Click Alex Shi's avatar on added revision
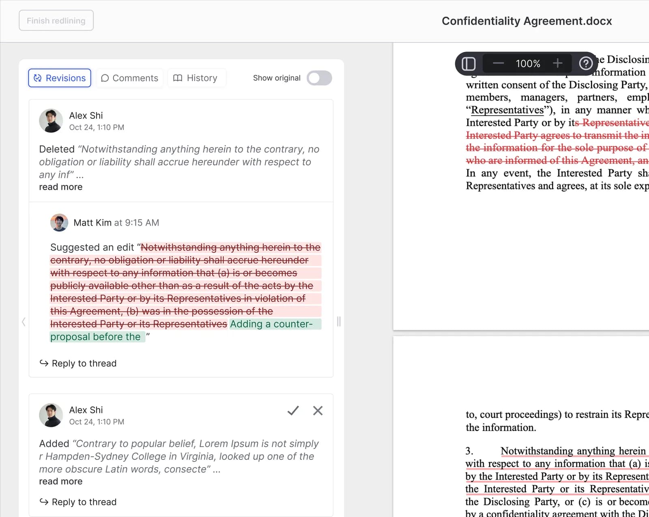This screenshot has height=517, width=649. click(51, 415)
